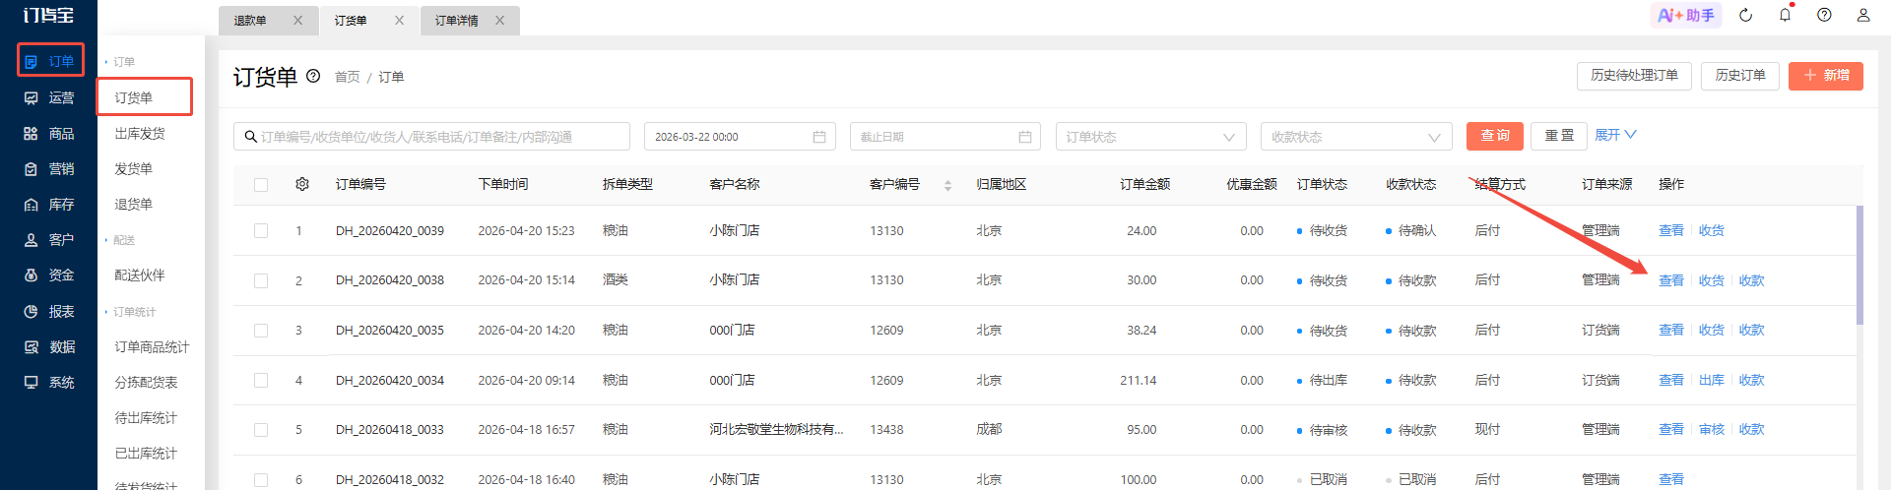Image resolution: width=1891 pixels, height=490 pixels.
Task: Open the notification bell
Action: tap(1785, 15)
